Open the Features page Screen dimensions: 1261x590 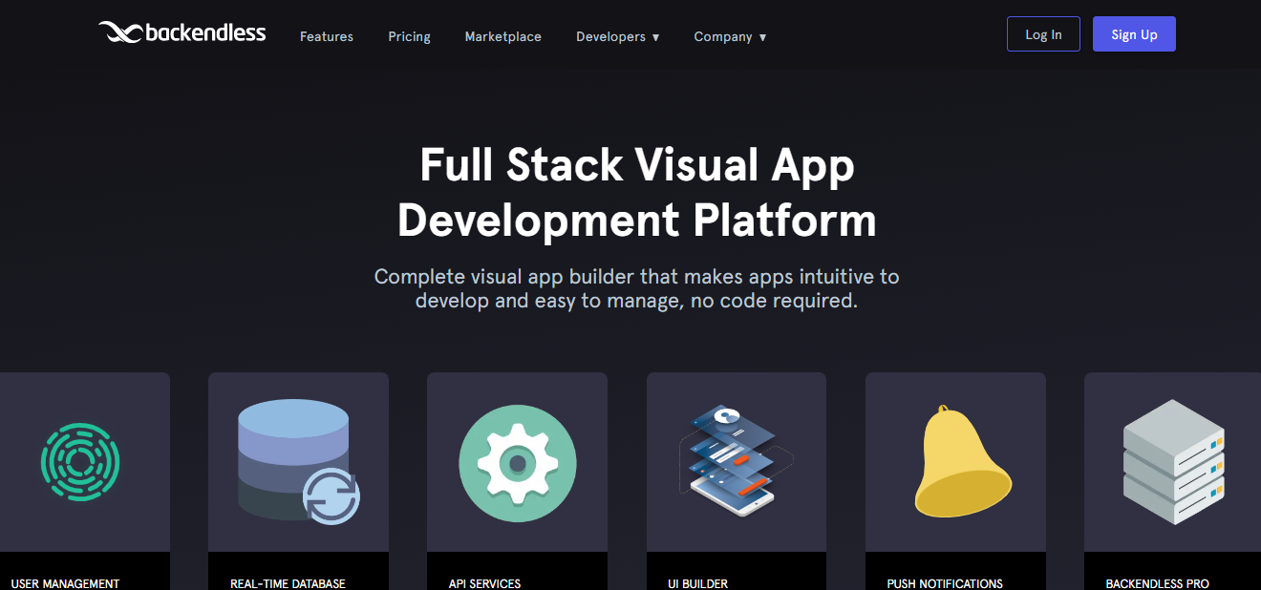tap(327, 36)
